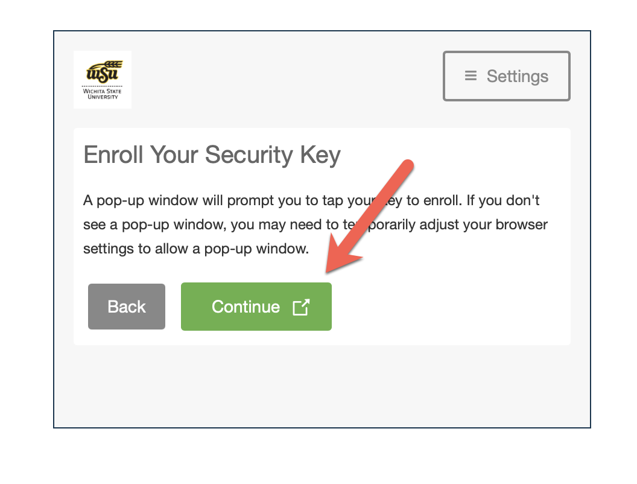
Task: Click the phrase "adjust your browser"
Action: (483, 224)
